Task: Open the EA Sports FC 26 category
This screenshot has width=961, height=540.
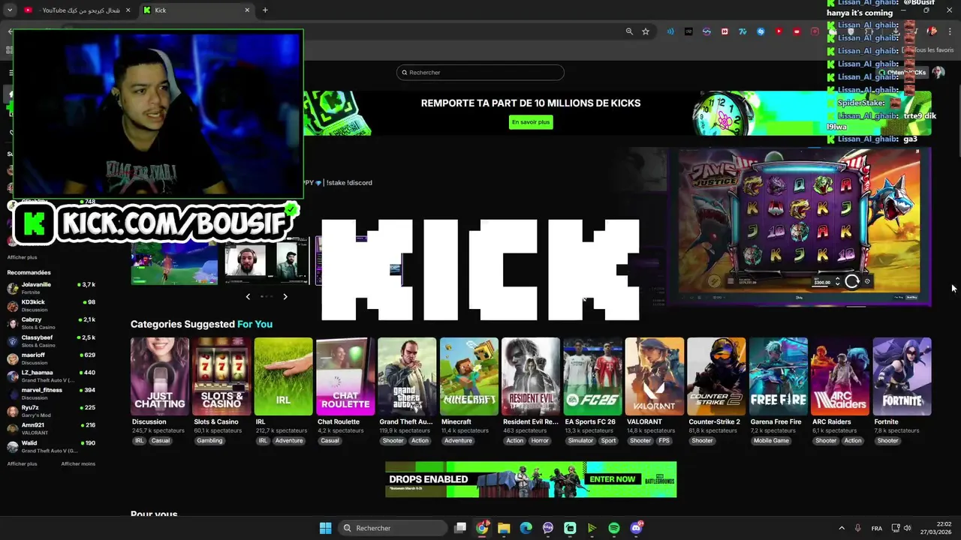Action: tap(592, 376)
